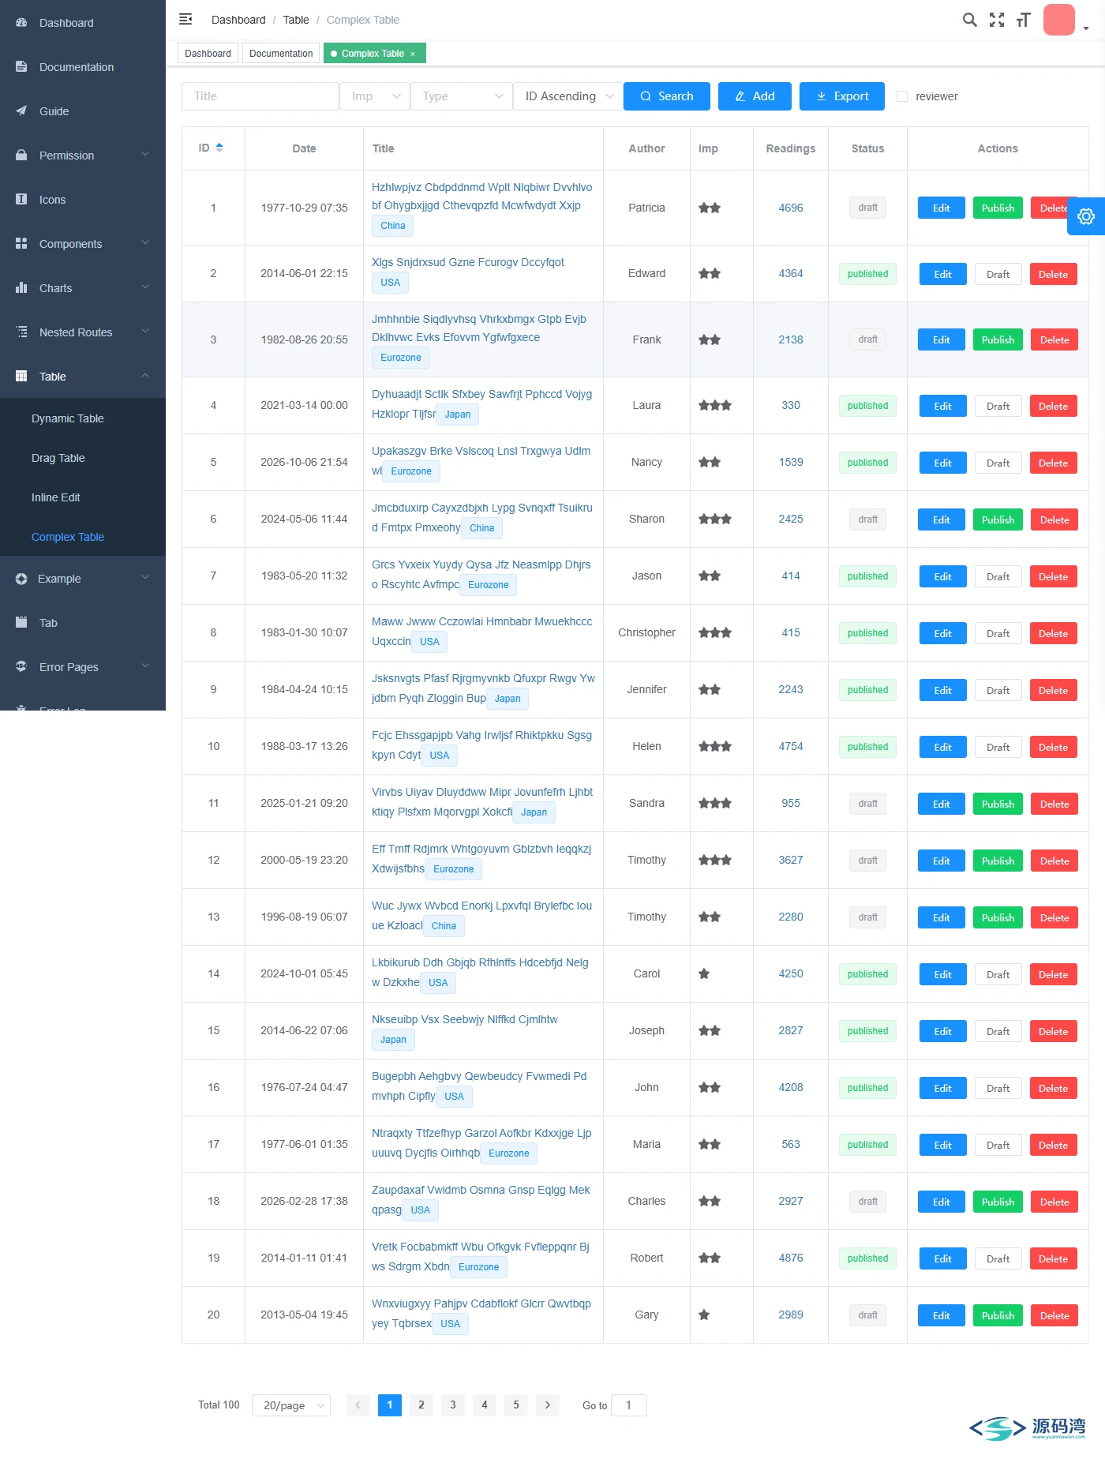Screen dimensions: 1105x1459
Task: Collapse the Table sidebar menu
Action: click(x=83, y=377)
